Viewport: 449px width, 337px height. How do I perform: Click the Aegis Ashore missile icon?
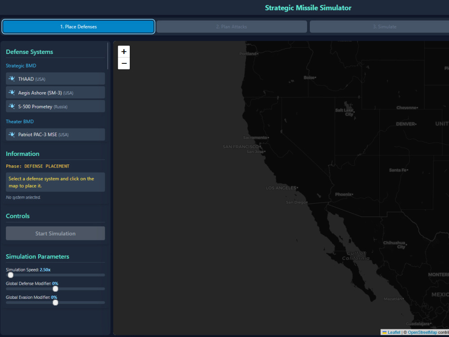tap(12, 92)
